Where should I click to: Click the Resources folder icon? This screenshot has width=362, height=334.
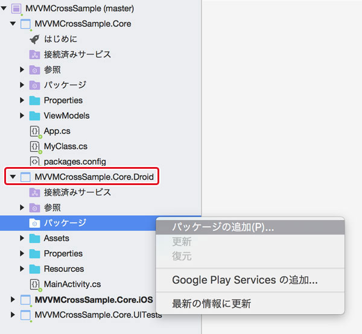(34, 269)
